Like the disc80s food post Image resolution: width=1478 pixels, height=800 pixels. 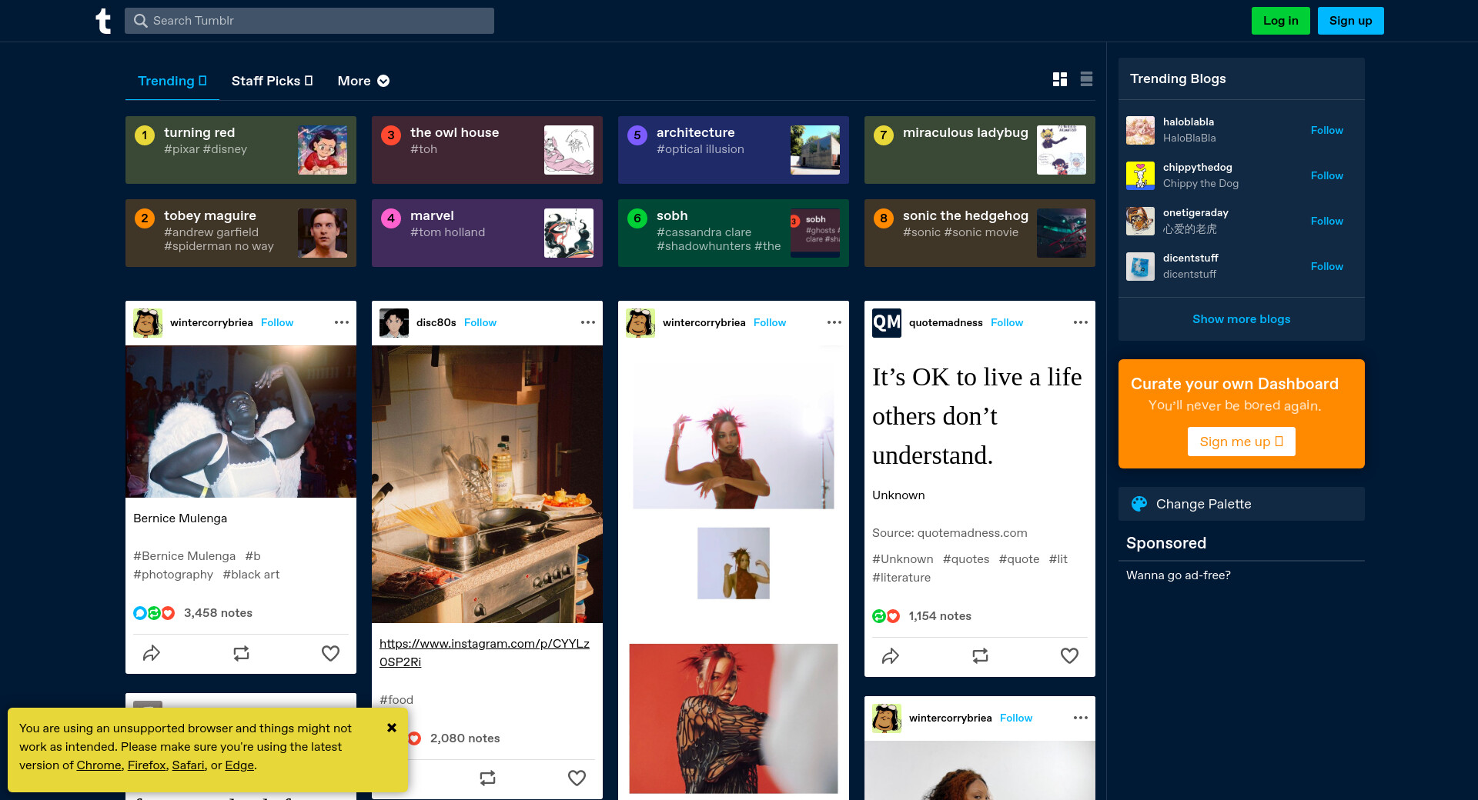[577, 778]
